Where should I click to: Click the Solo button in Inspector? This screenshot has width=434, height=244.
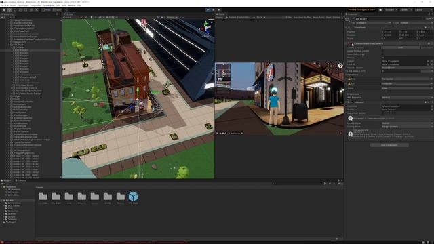(400, 47)
